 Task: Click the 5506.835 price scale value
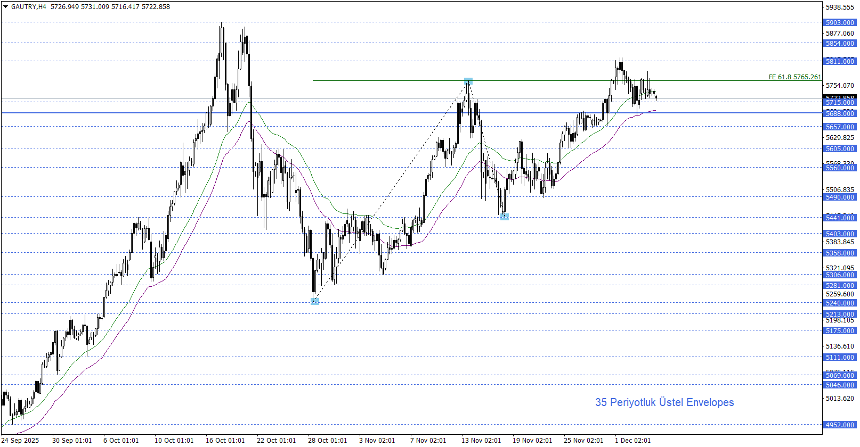pyautogui.click(x=840, y=190)
